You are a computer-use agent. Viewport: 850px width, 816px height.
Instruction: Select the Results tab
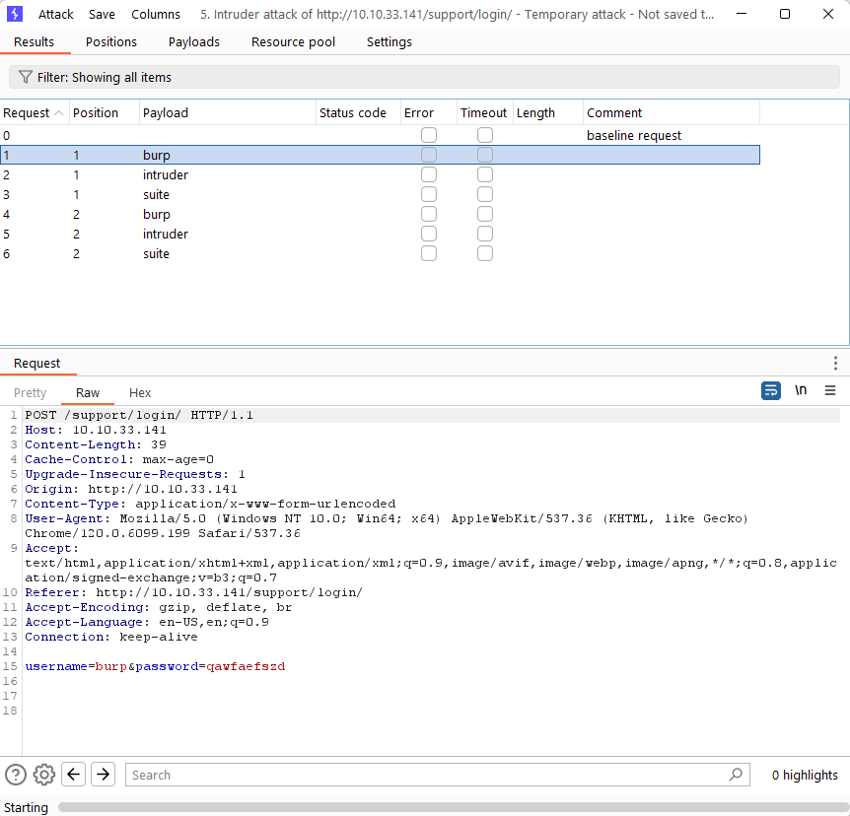pyautogui.click(x=34, y=41)
